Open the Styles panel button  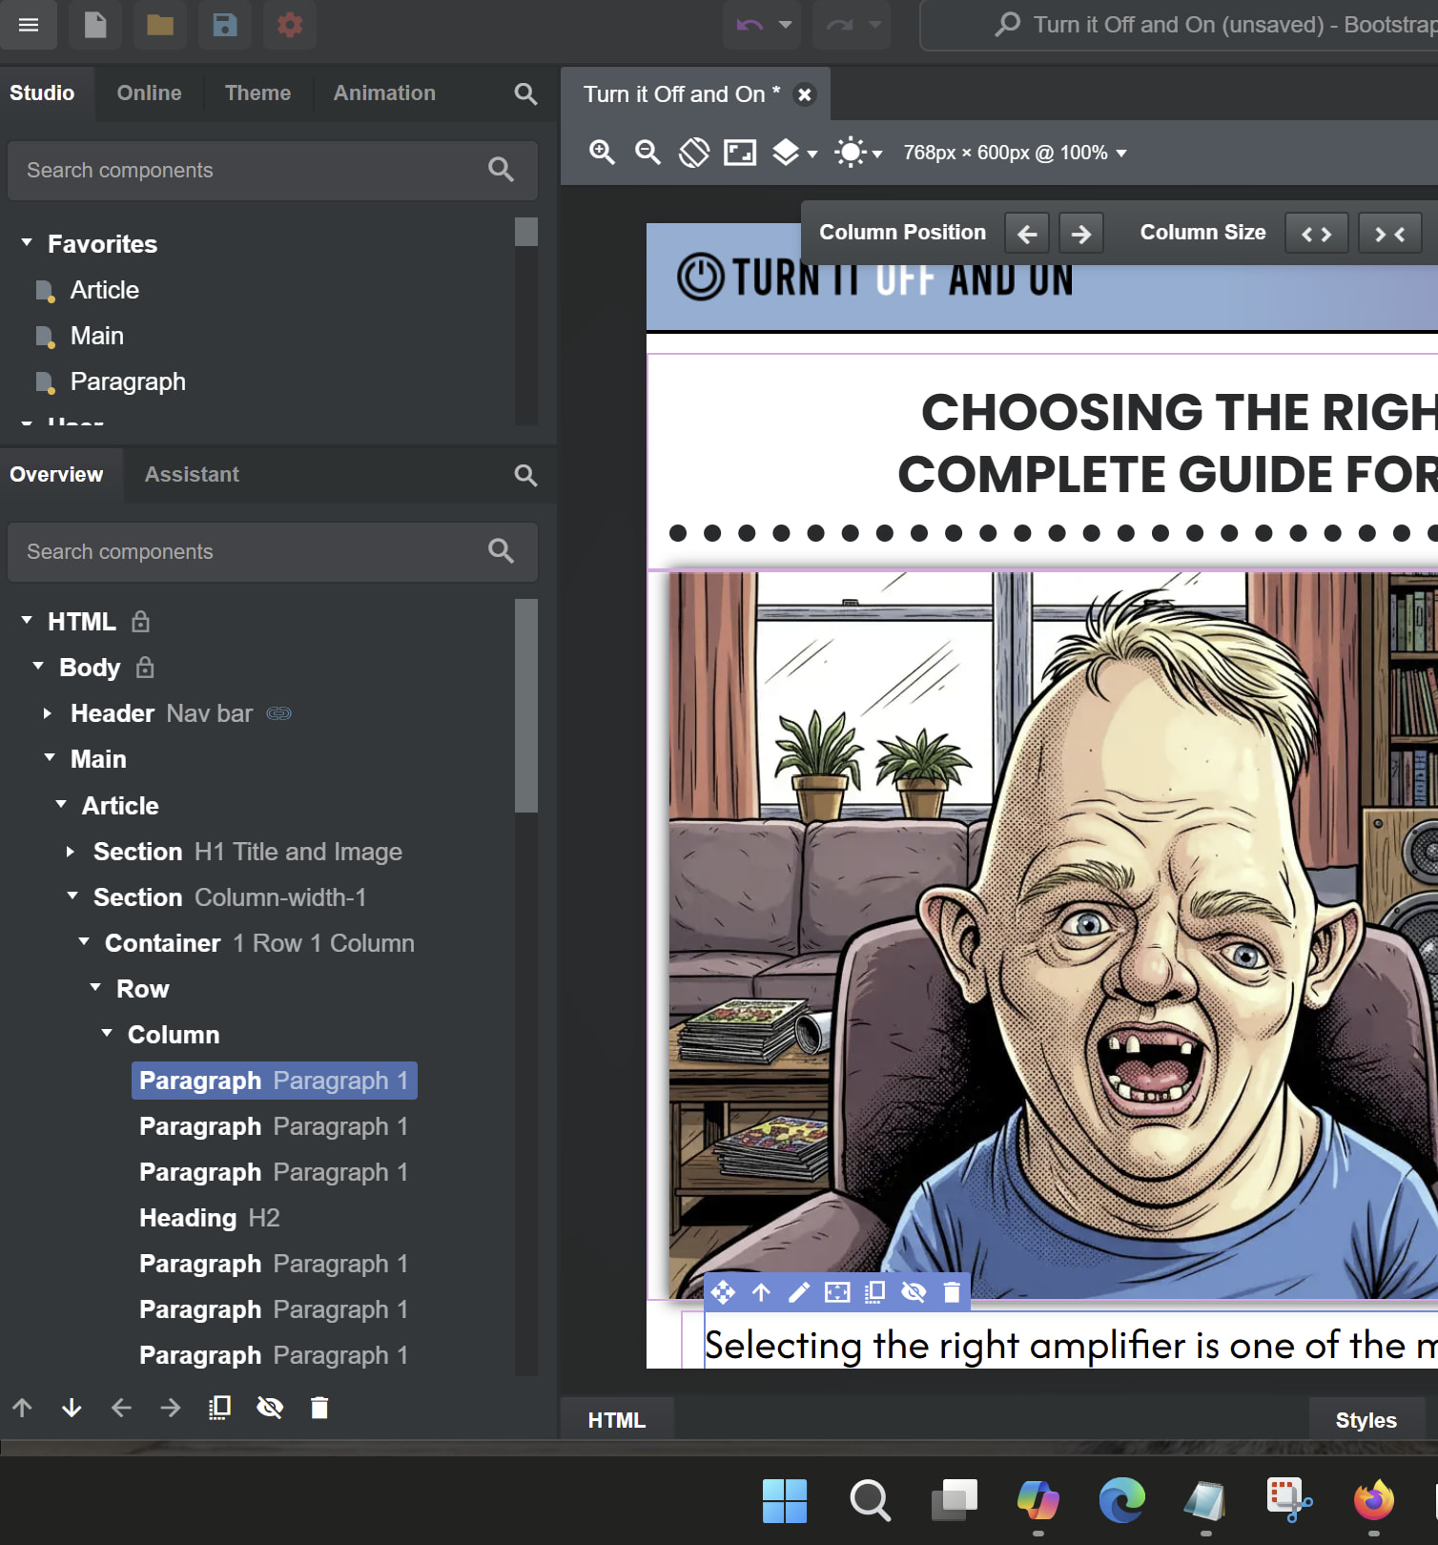tap(1366, 1420)
